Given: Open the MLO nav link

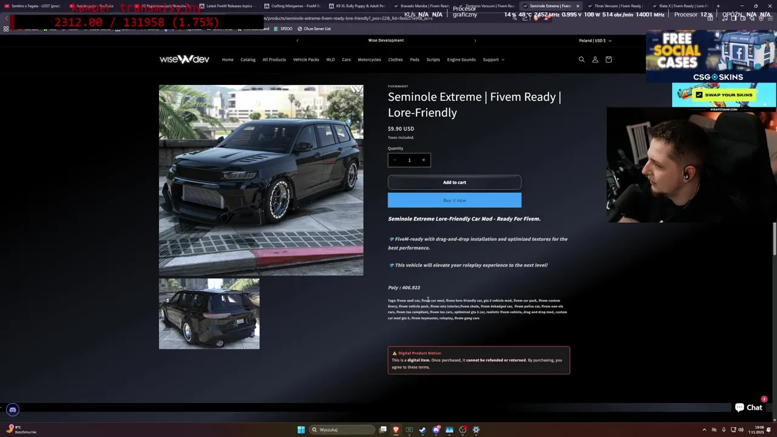Looking at the screenshot, I should (330, 59).
